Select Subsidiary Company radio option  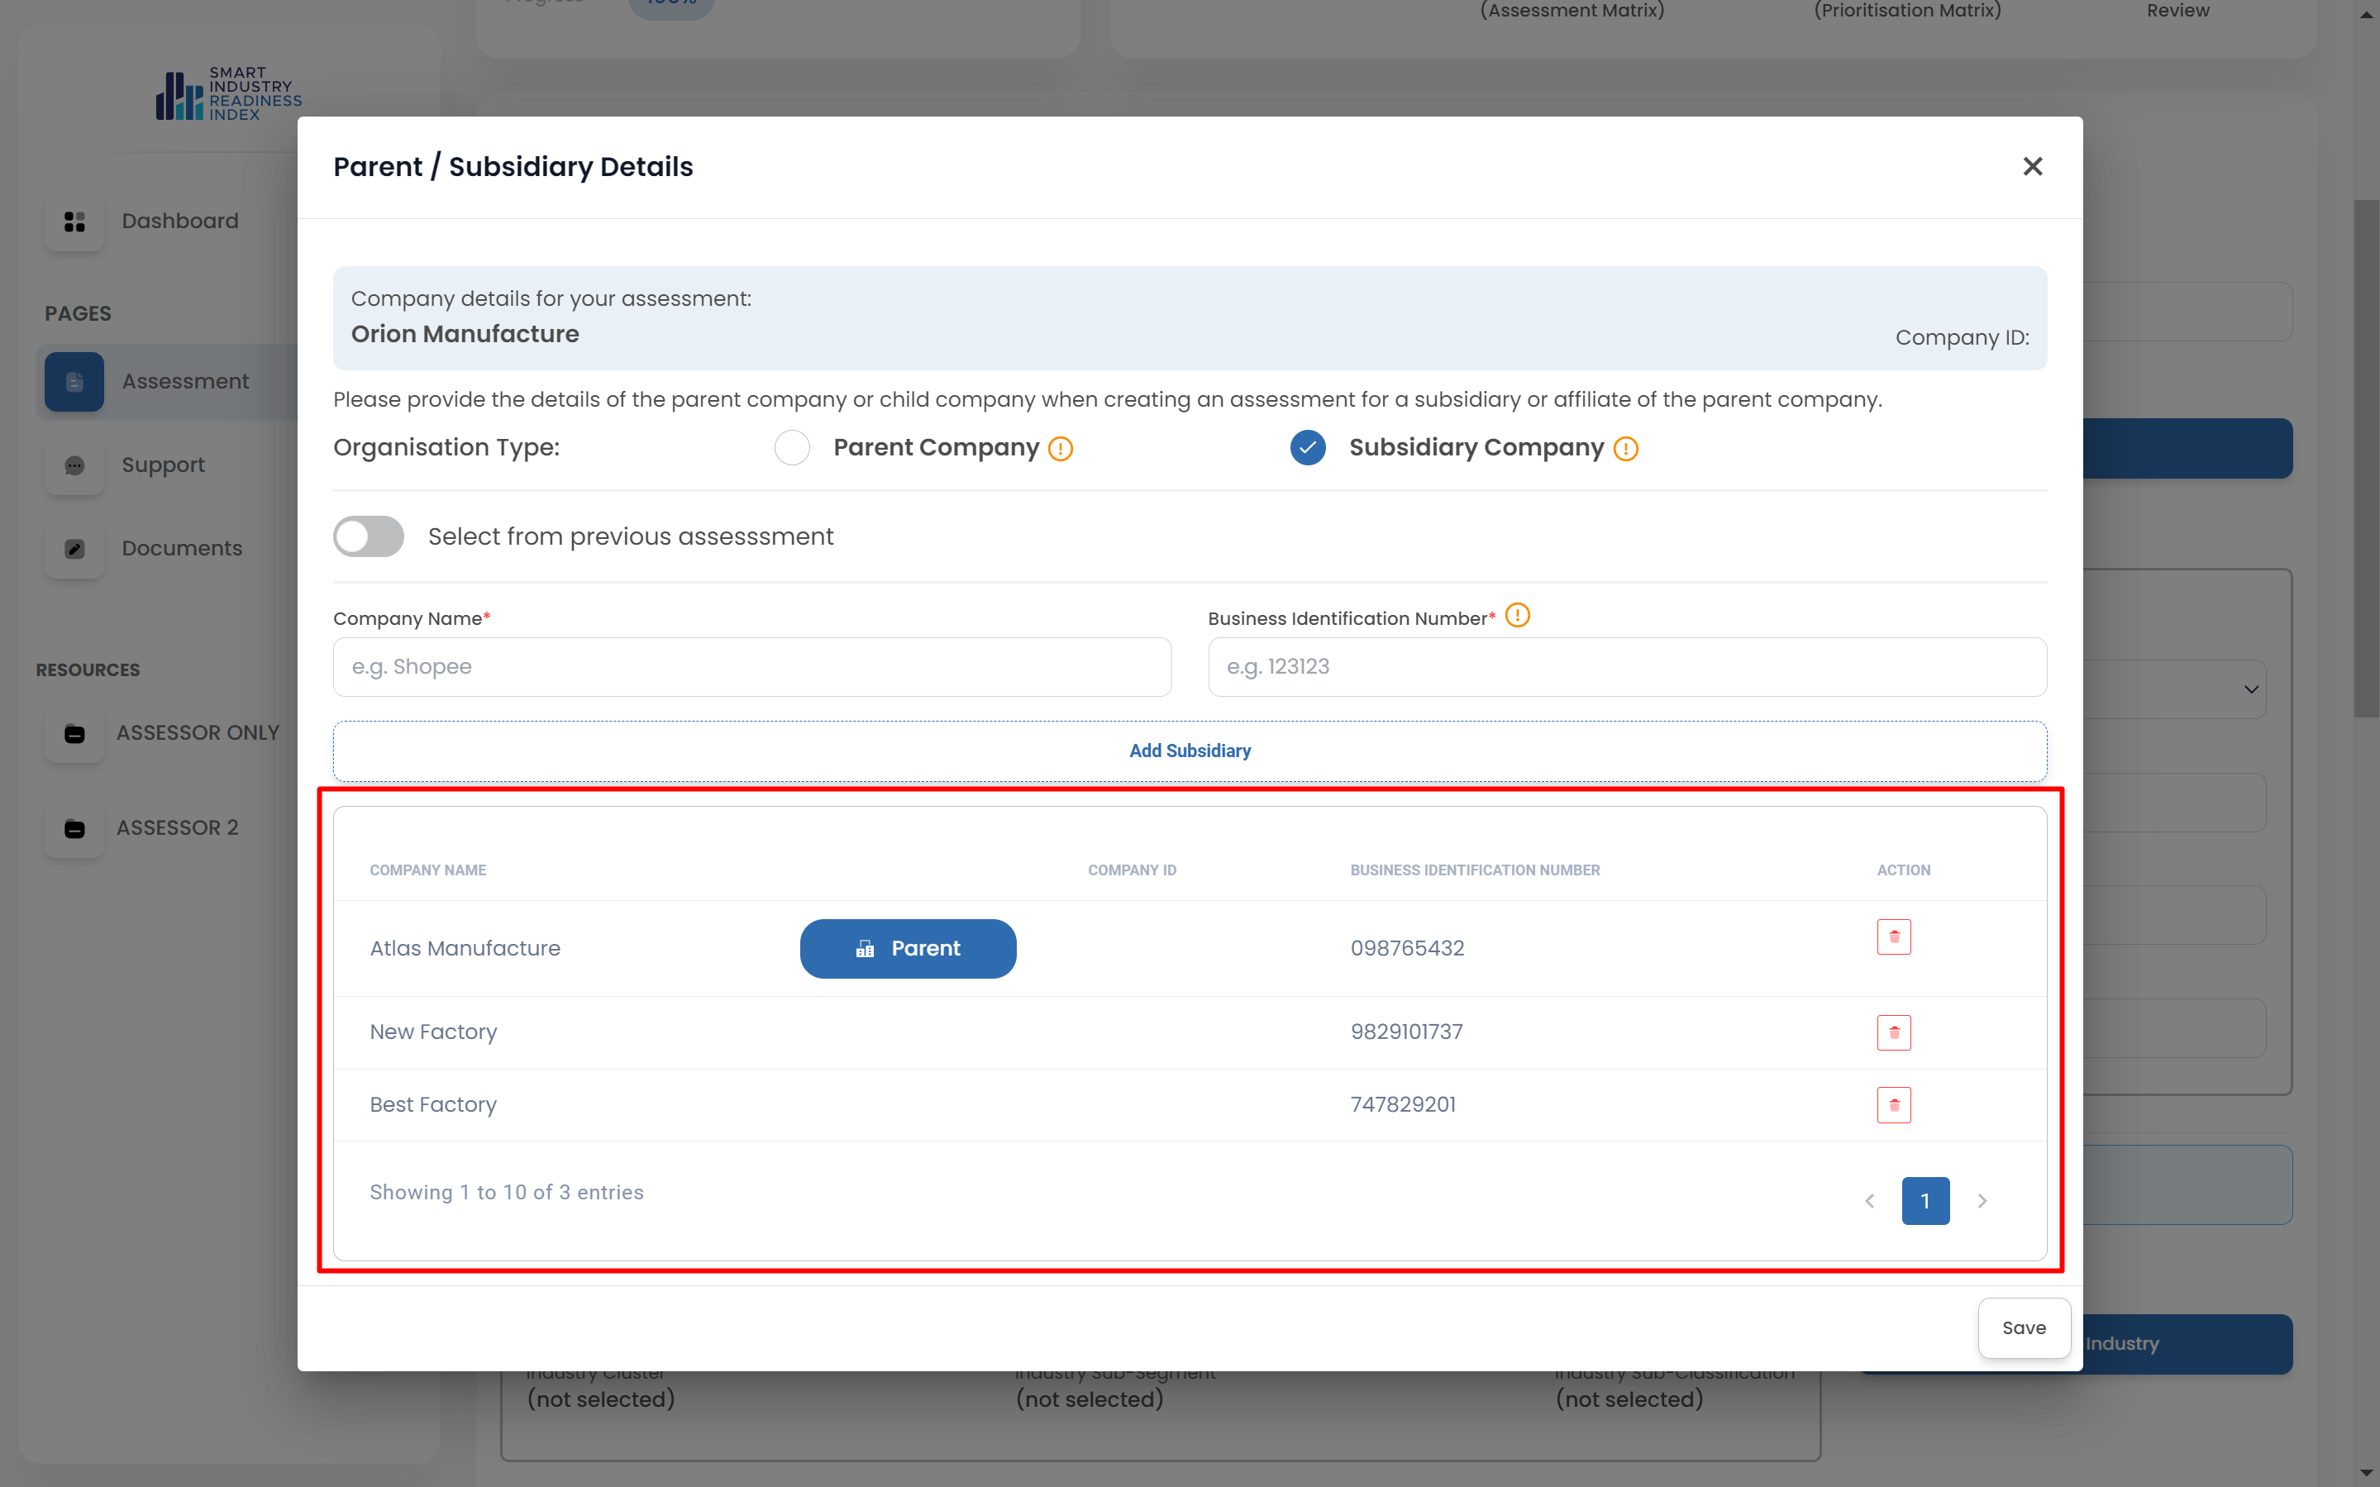[1307, 447]
